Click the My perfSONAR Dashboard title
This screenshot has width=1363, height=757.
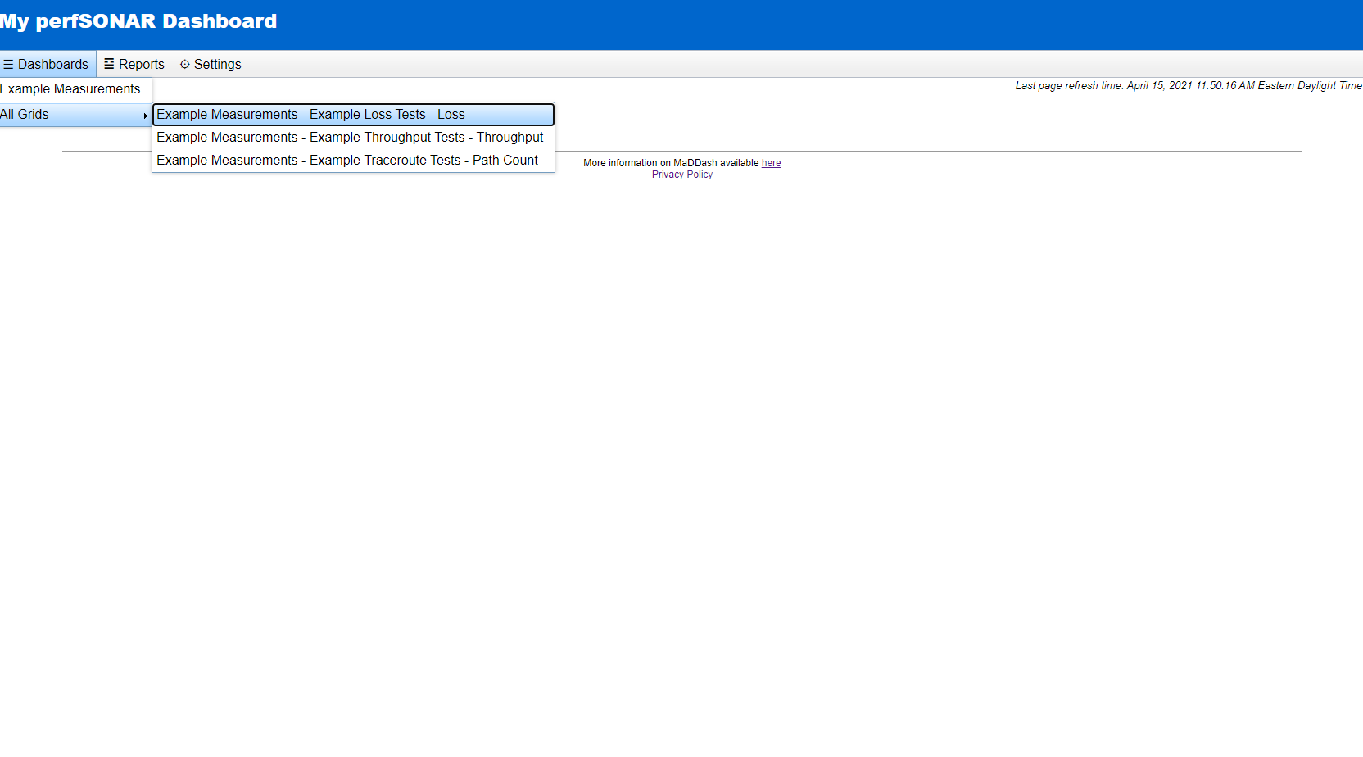click(138, 21)
